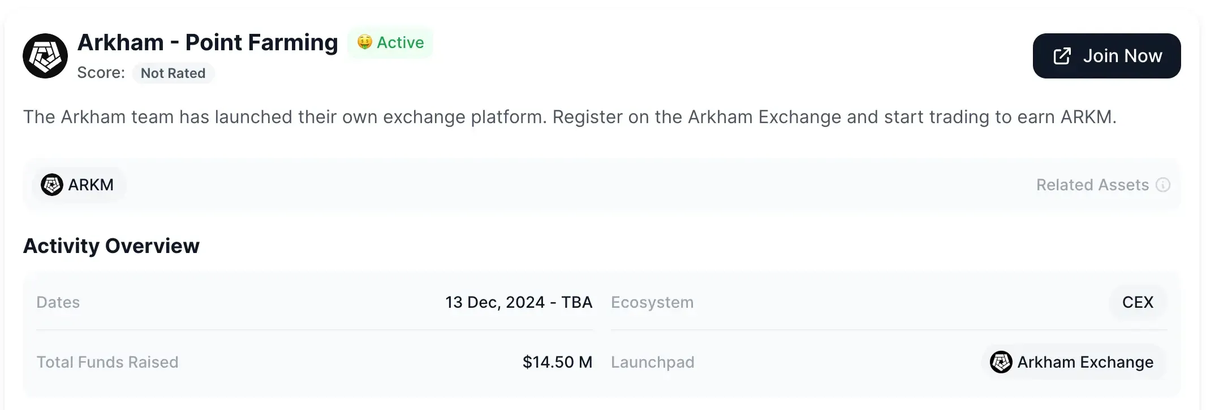Click the green Active status text
The image size is (1206, 410).
coord(400,42)
